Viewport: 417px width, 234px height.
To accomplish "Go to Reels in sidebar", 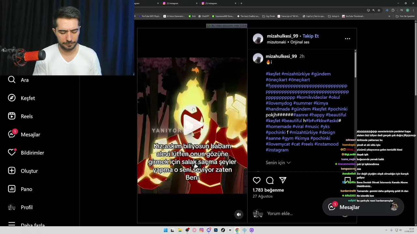I will [x=20, y=116].
